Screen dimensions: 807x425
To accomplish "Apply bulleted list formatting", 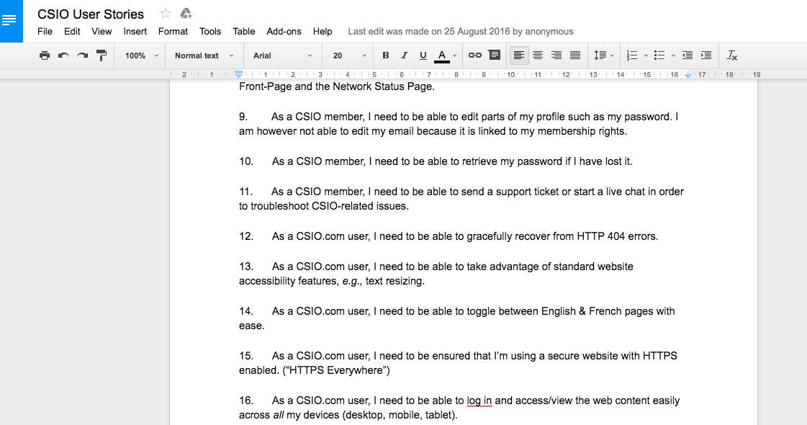I will tap(659, 55).
